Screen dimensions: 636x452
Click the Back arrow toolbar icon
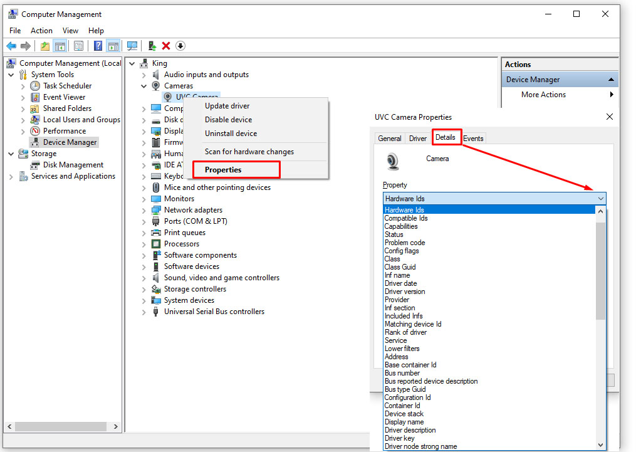point(11,46)
